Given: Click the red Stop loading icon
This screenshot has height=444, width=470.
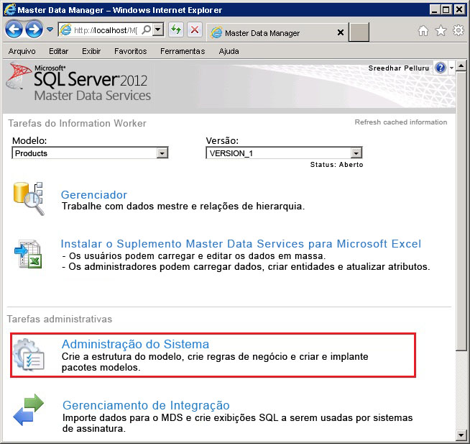Looking at the screenshot, I should (194, 30).
